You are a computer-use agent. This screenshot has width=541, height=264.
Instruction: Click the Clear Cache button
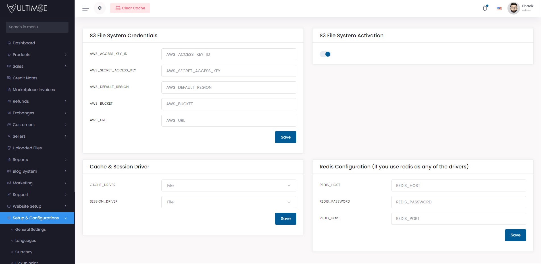(130, 8)
